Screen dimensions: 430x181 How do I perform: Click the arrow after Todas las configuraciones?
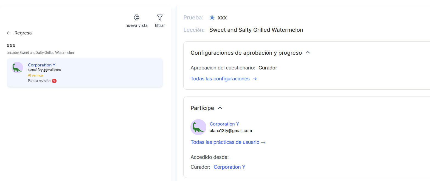coord(255,79)
